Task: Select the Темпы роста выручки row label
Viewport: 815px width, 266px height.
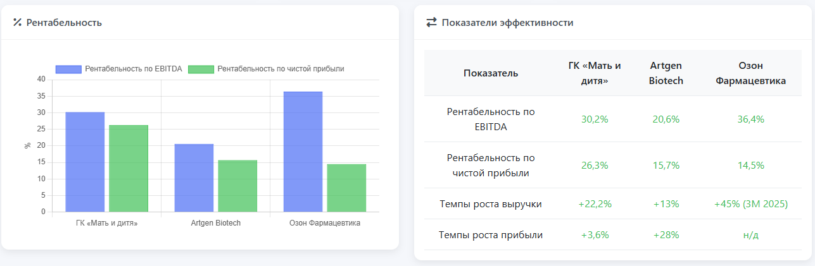Action: (x=491, y=204)
